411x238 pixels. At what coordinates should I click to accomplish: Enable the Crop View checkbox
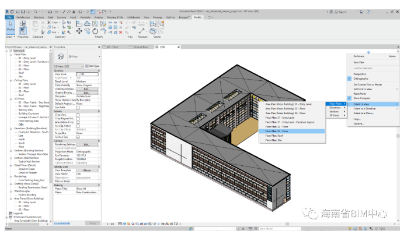[78, 115]
